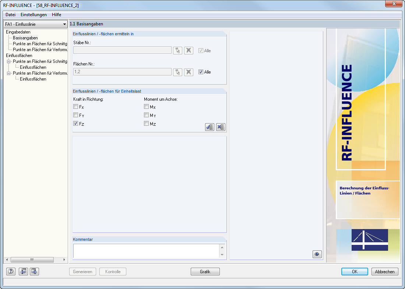Collapse Punkte an Flächen für Verformu. under Einflussflächen
Viewport: 405px width, 289px height.
tap(8, 73)
